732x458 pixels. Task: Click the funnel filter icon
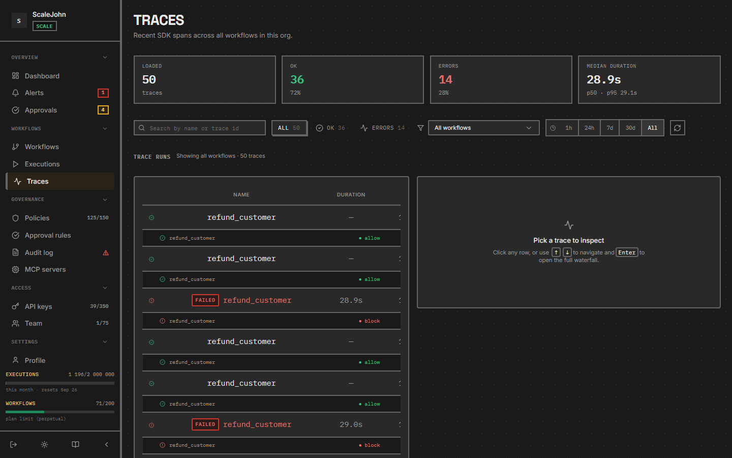tap(420, 128)
